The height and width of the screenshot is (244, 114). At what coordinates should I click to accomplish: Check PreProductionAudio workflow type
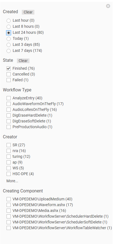pyautogui.click(x=8, y=127)
